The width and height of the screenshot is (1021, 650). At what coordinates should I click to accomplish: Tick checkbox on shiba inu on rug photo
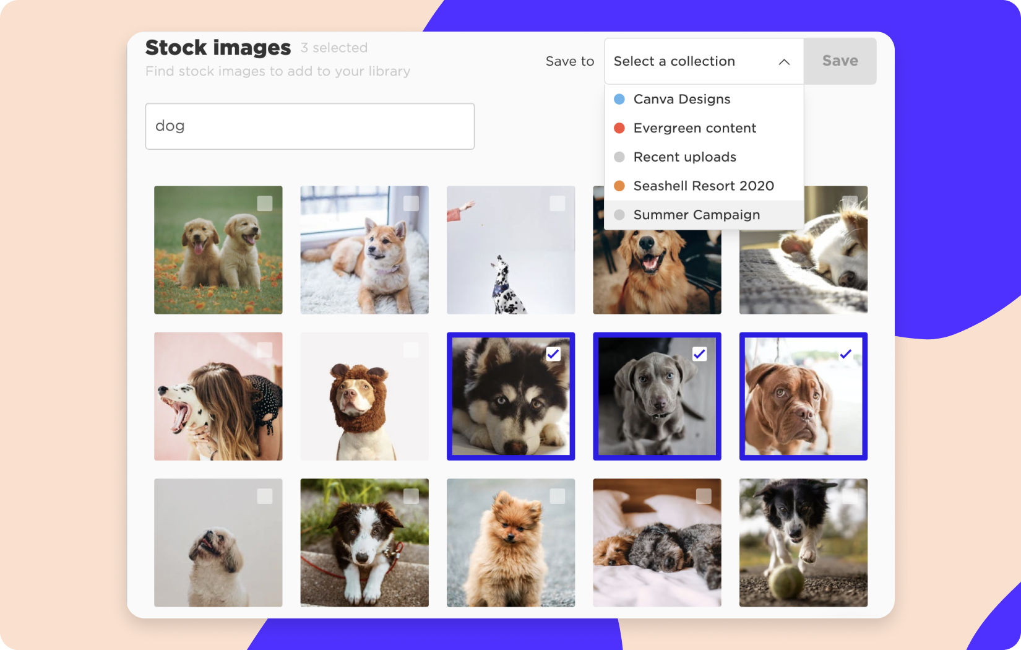(411, 203)
